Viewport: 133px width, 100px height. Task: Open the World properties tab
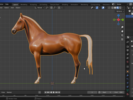click(x=127, y=62)
